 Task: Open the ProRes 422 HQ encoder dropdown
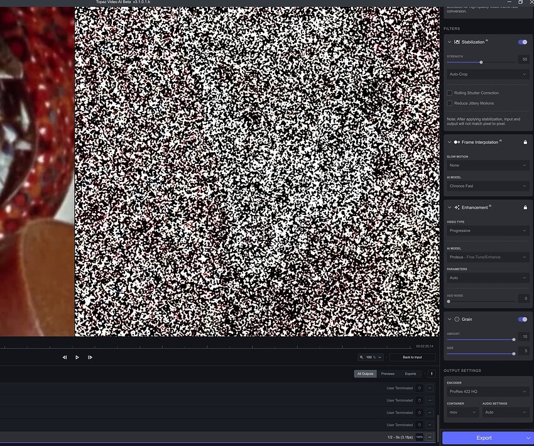tap(488, 391)
